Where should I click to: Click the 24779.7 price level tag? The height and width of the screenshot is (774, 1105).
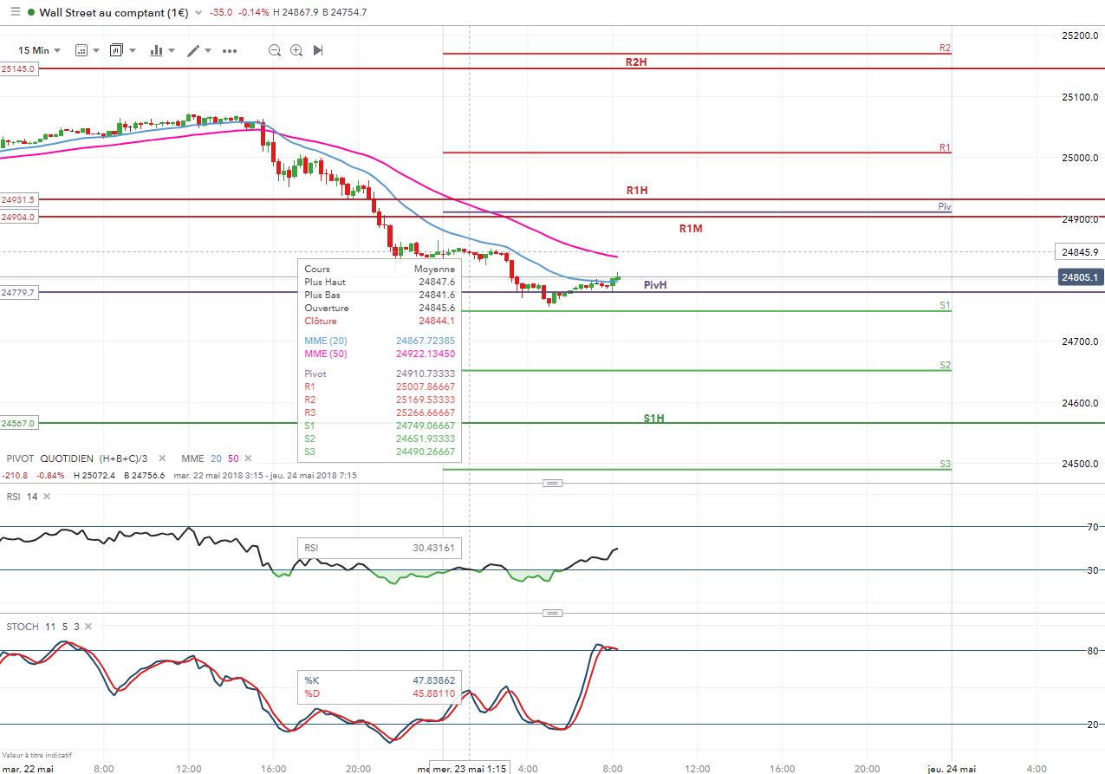[19, 293]
